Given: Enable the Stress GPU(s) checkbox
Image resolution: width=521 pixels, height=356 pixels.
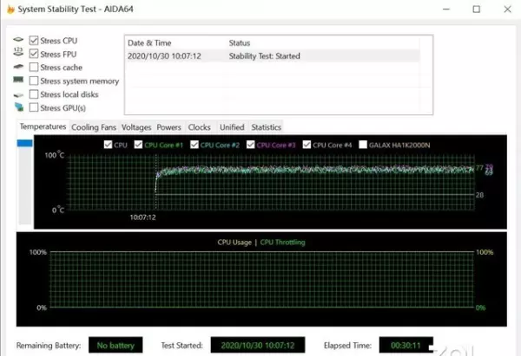Looking at the screenshot, I should click(x=34, y=107).
